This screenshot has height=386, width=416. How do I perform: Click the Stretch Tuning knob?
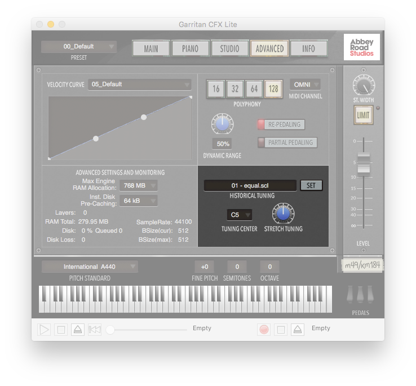click(x=283, y=214)
